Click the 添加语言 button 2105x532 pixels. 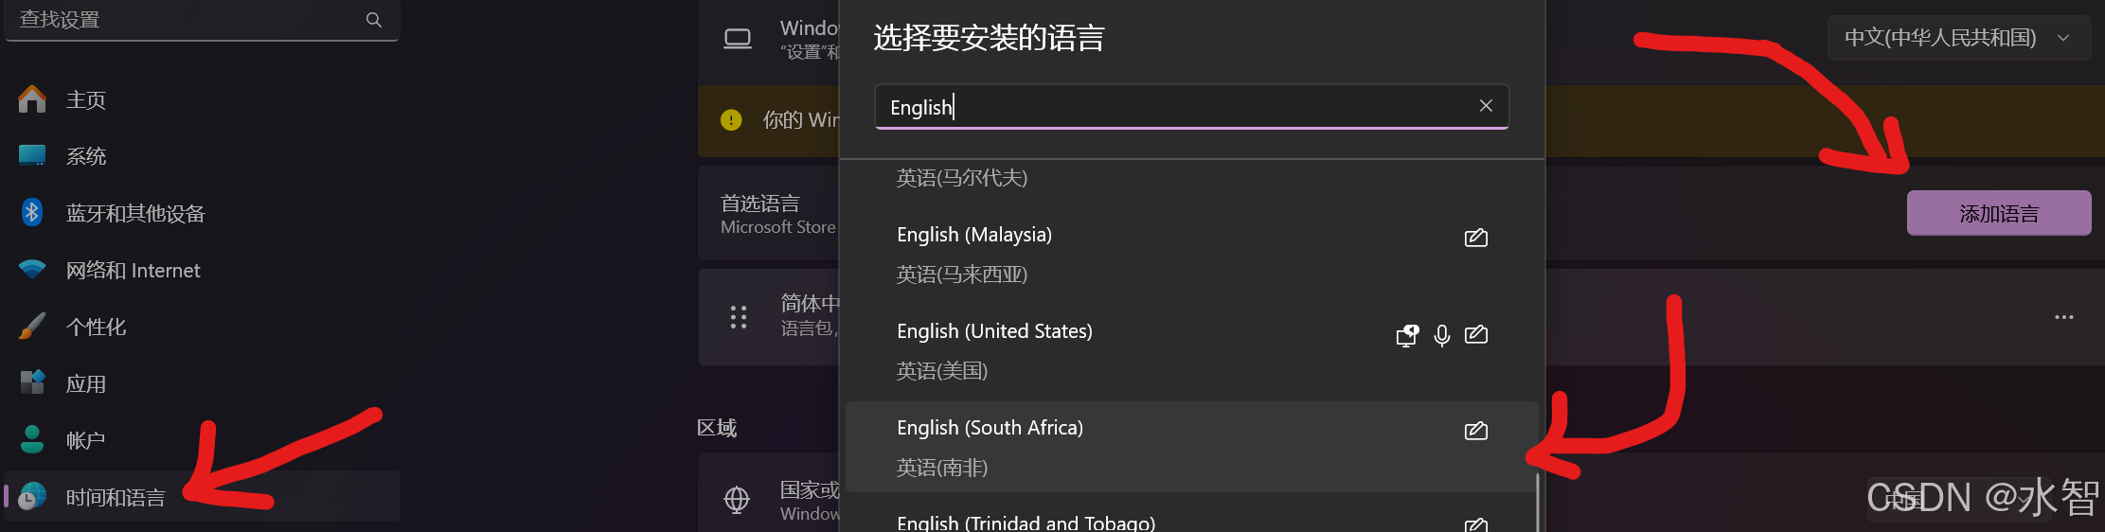coord(1999,213)
